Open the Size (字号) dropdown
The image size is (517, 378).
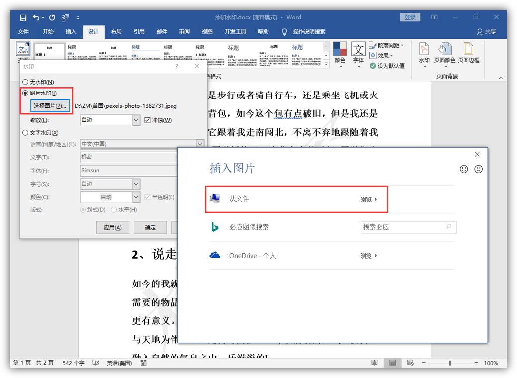click(x=136, y=184)
